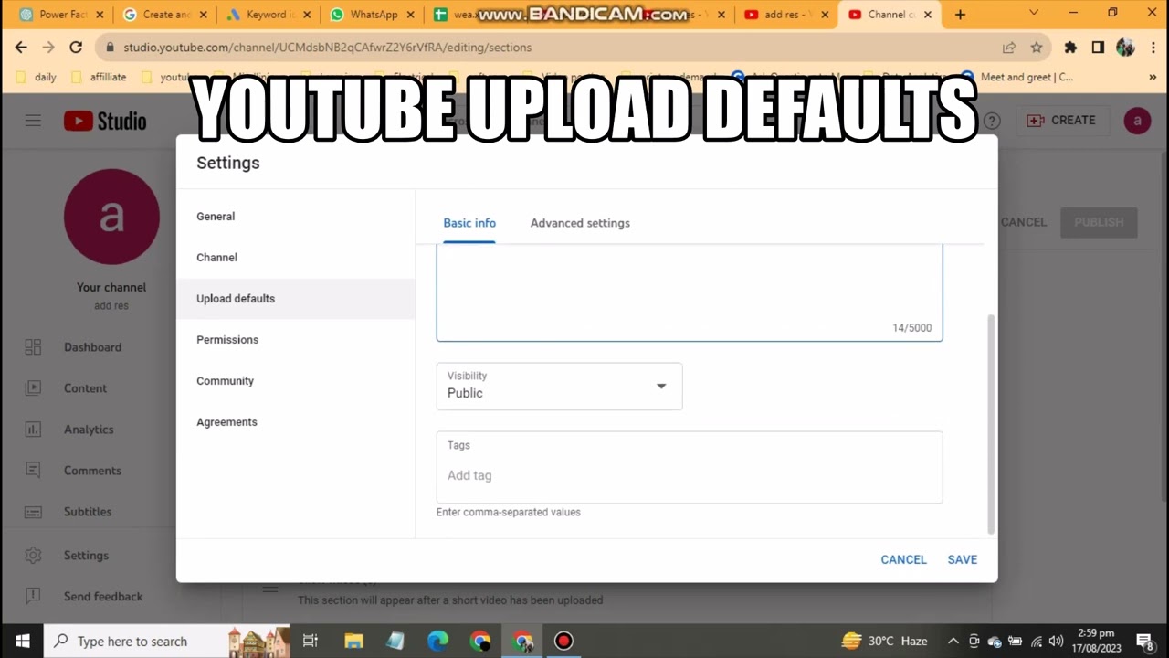Open the YouTube Studio hamburger menu
The image size is (1169, 658).
[33, 120]
